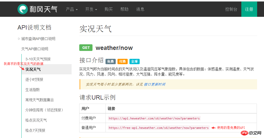This screenshot has height=138, width=264.
Task: Click the 实况天气 page title
Action: coord(96,29)
